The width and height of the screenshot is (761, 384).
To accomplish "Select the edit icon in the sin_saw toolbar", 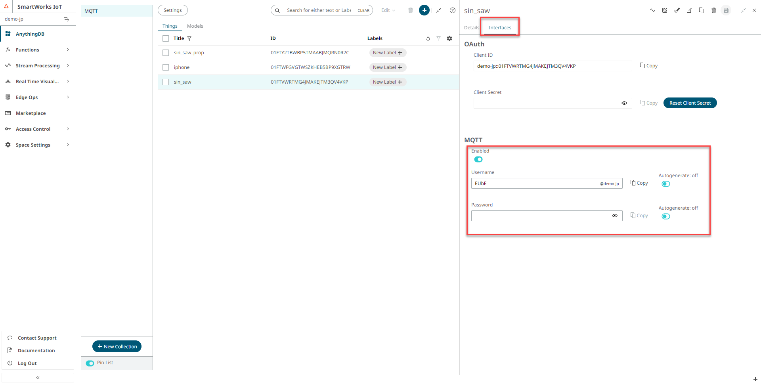I will pos(689,10).
